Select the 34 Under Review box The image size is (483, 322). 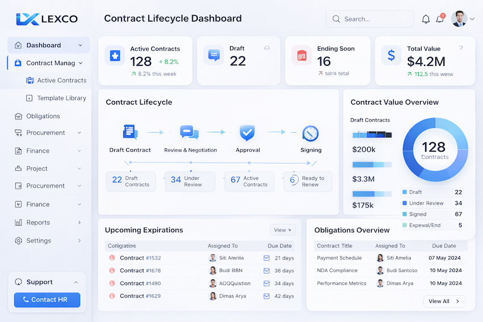click(190, 182)
